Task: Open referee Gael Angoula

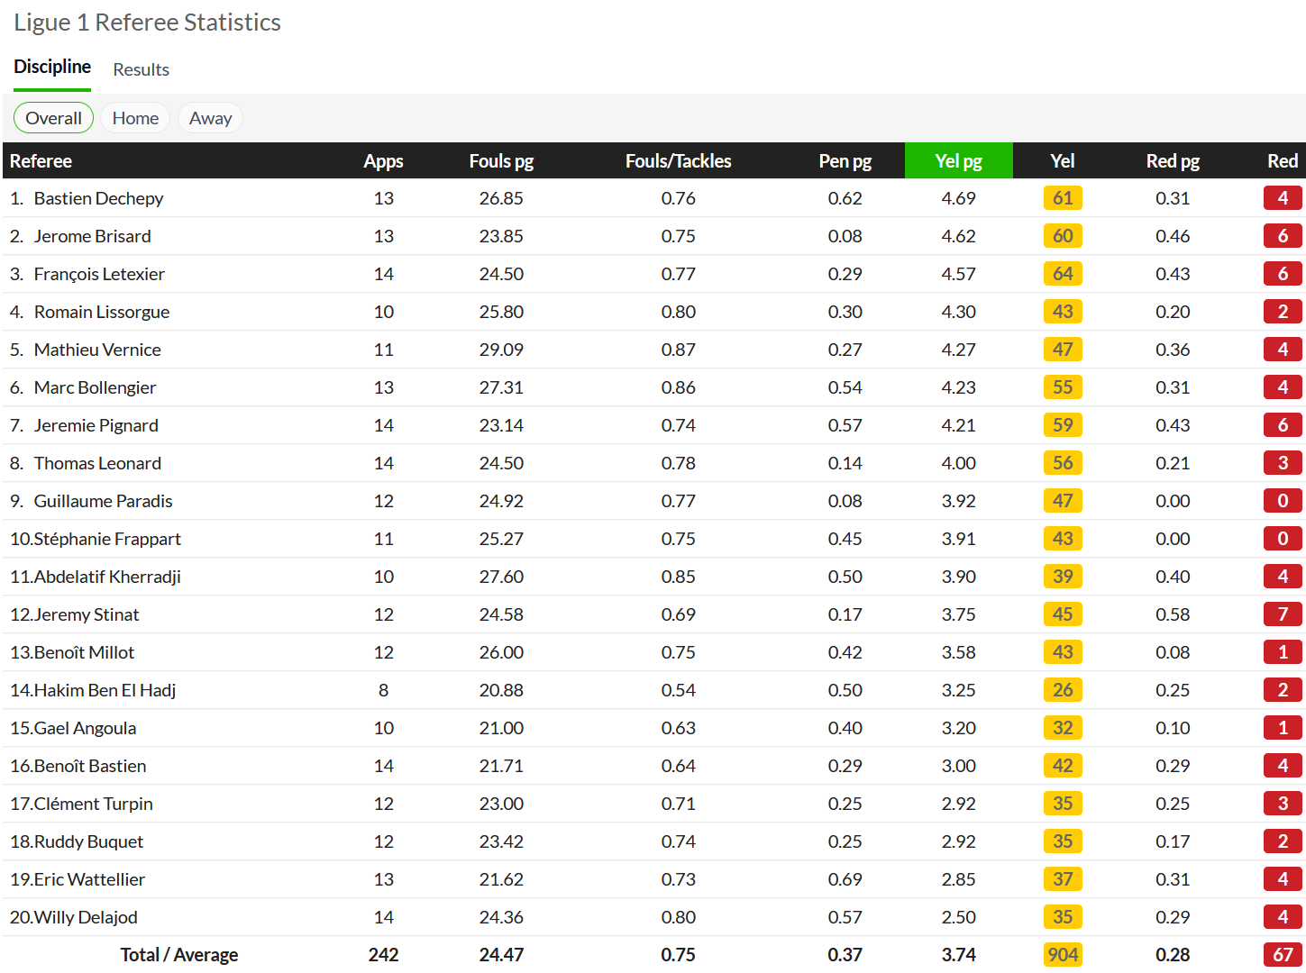Action: click(85, 728)
